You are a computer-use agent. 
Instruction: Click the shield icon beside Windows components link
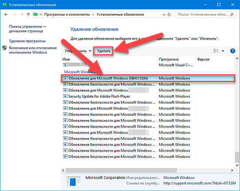coord(5,48)
